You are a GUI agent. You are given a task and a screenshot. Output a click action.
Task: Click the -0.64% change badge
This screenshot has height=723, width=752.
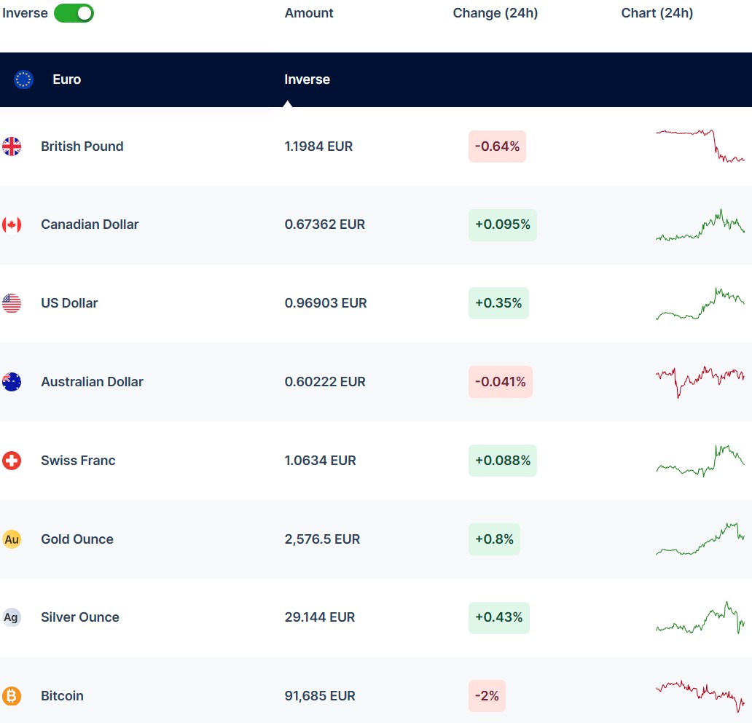click(497, 146)
